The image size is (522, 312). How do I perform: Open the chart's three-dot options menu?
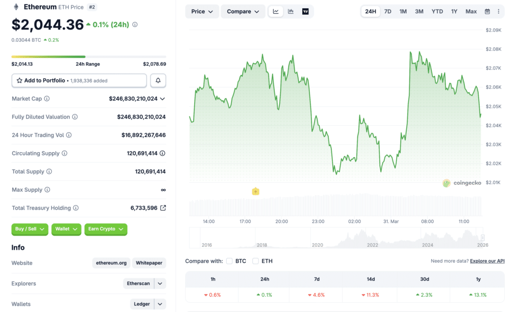[499, 11]
